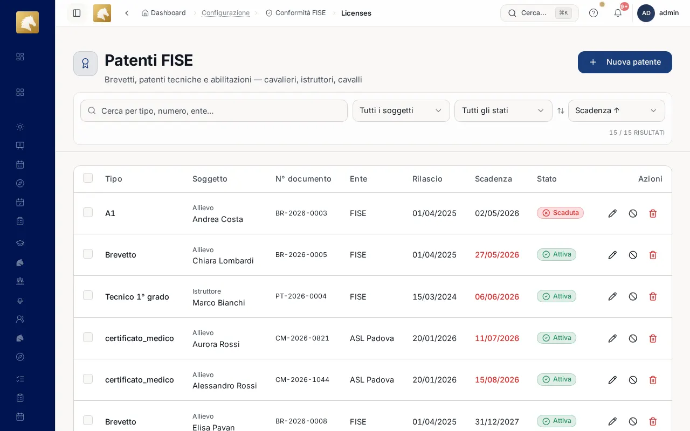Select all rows with the header checkbox
The image size is (690, 431).
[88, 178]
